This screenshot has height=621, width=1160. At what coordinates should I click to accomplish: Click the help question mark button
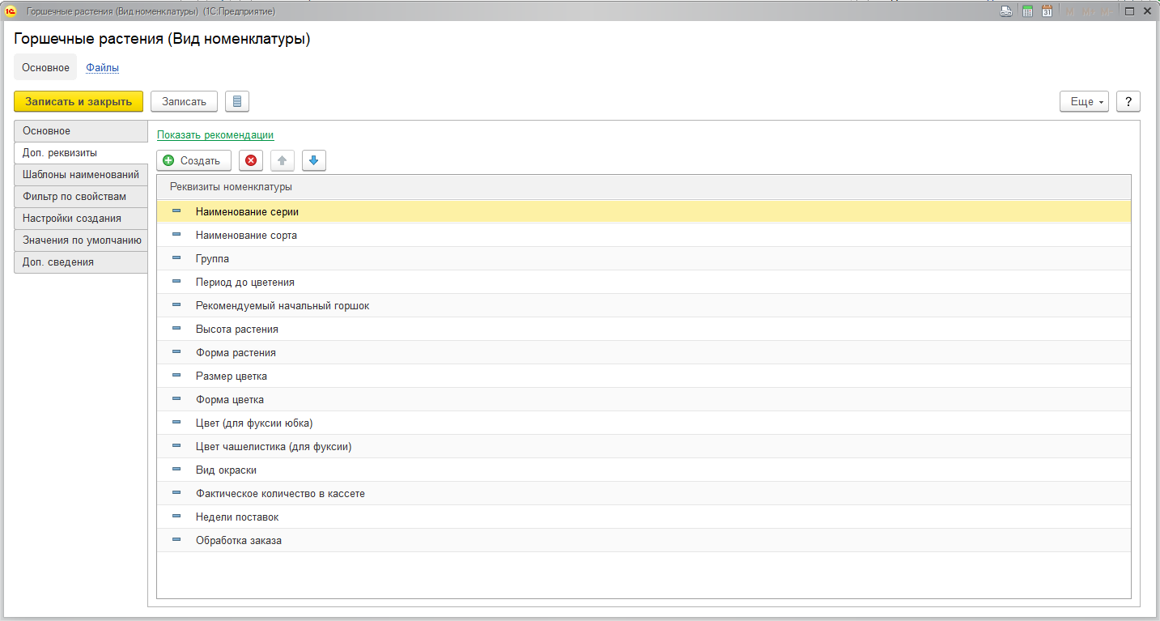[x=1128, y=101]
